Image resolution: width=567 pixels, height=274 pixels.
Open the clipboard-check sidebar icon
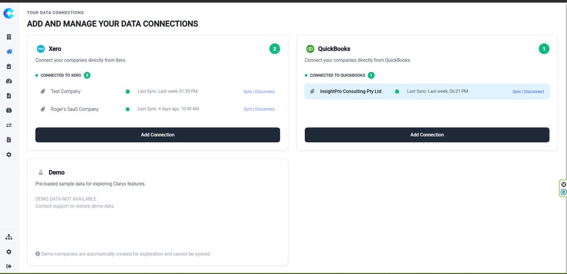tap(9, 66)
